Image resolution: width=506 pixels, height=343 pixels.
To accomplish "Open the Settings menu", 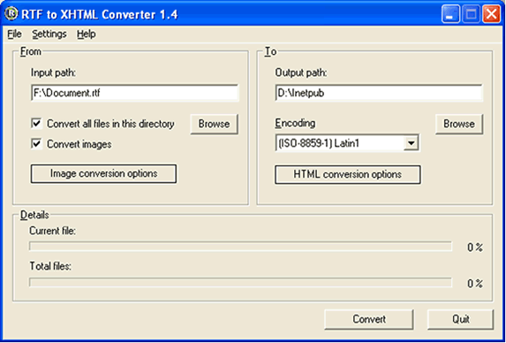I will point(49,34).
